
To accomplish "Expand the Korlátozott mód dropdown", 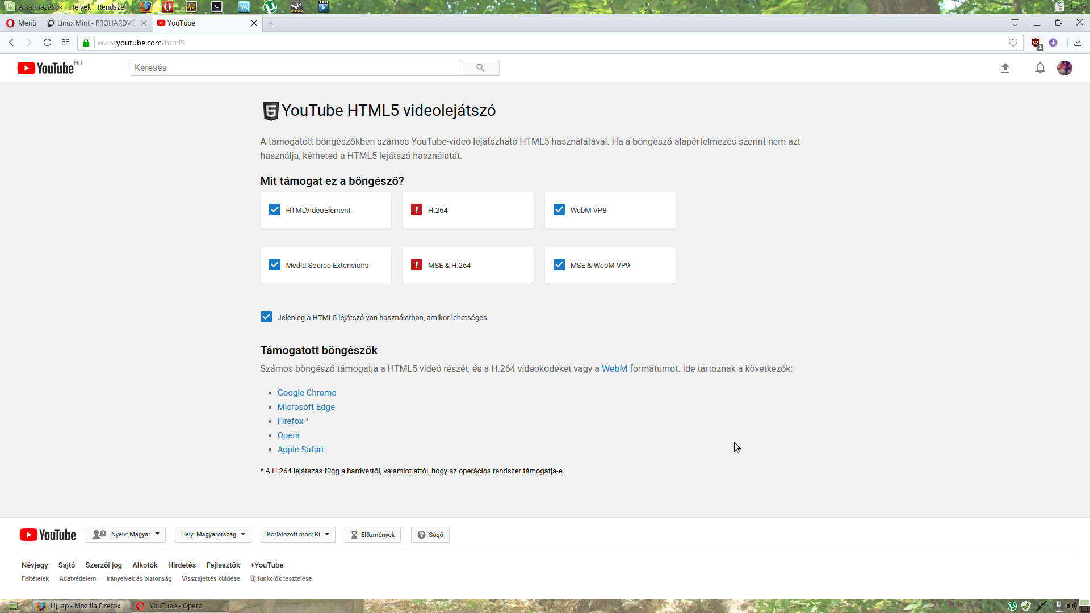I will (297, 535).
